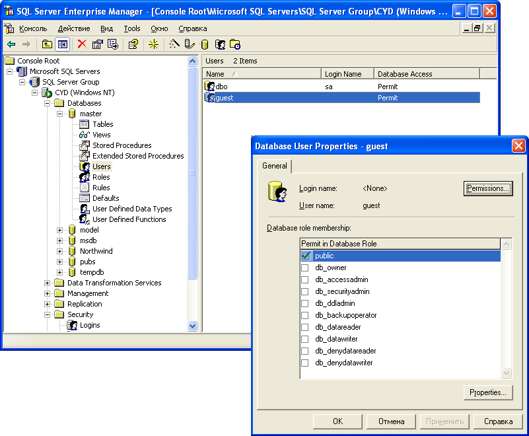Click the New Login toolbar icon
Image resolution: width=529 pixels, height=436 pixels.
[x=220, y=44]
